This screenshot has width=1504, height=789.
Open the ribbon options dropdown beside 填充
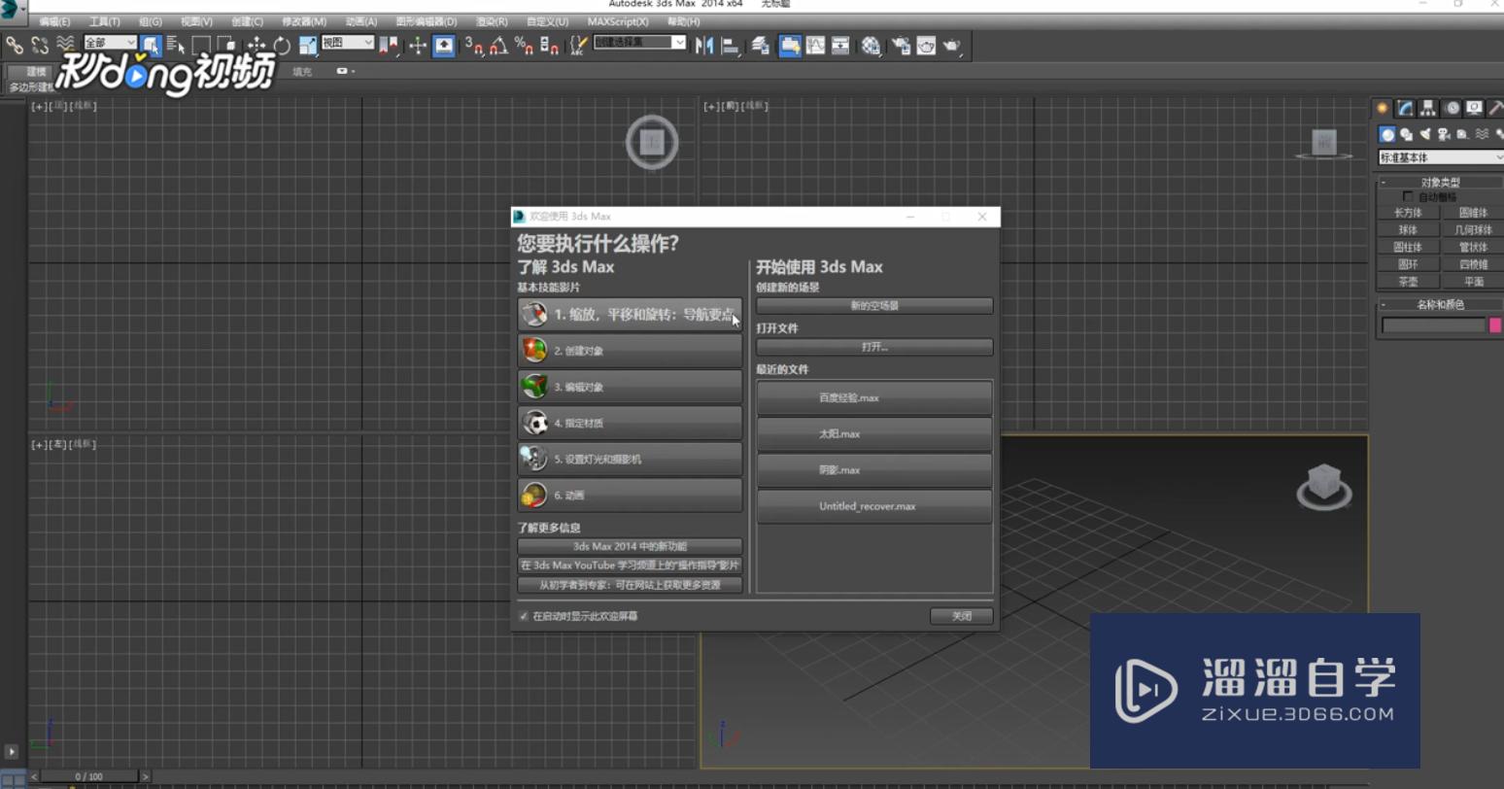coord(345,71)
